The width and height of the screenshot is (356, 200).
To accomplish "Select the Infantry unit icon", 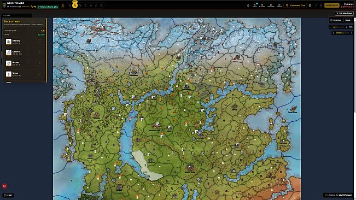I will (x=9, y=42).
